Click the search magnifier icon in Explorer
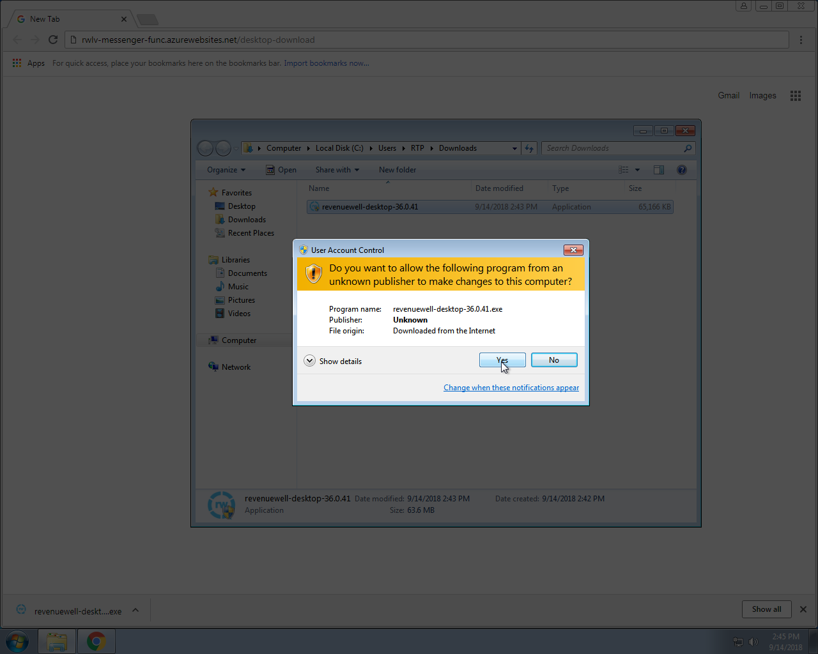The image size is (818, 654). [688, 148]
